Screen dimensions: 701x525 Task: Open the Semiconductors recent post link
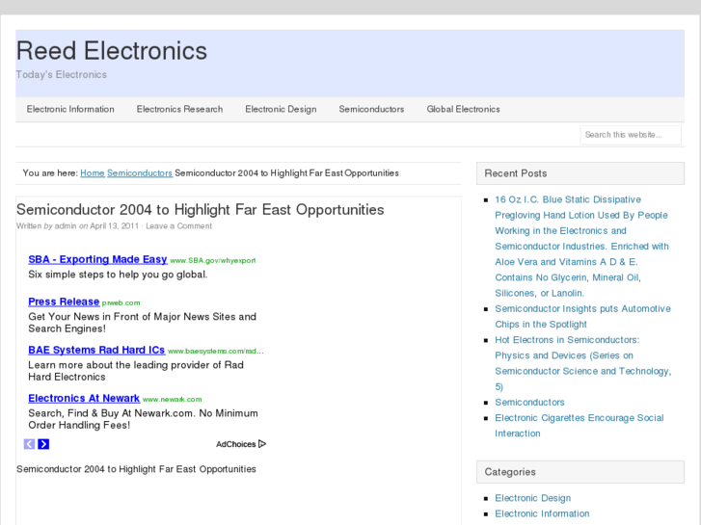[529, 402]
